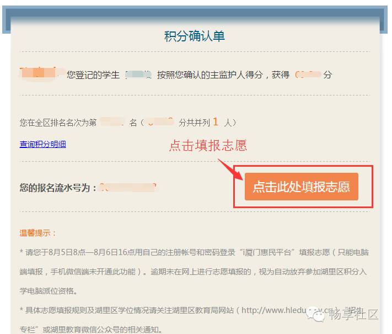The image size is (392, 334).
Task: Click the blurred orange guardian name
Action: coord(37,73)
